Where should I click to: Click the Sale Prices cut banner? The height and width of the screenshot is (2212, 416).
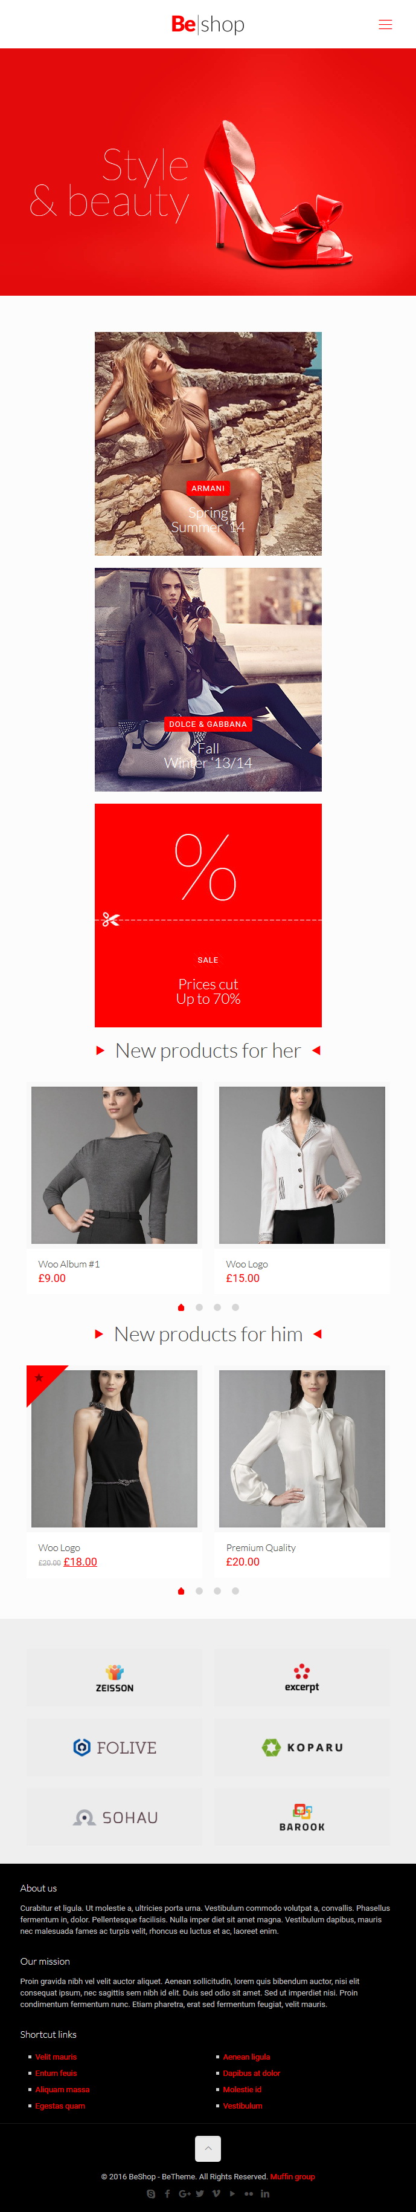(x=208, y=914)
